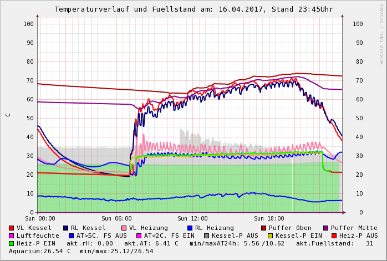
Task: Click the gray Kessel-P AUS legend swatch
Action: pyautogui.click(x=206, y=236)
